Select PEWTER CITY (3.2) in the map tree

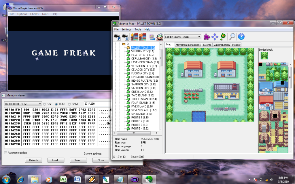pos(143,55)
